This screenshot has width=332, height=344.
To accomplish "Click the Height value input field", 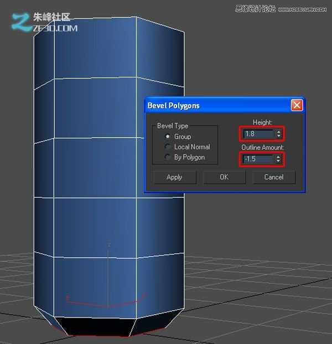I will pos(259,134).
